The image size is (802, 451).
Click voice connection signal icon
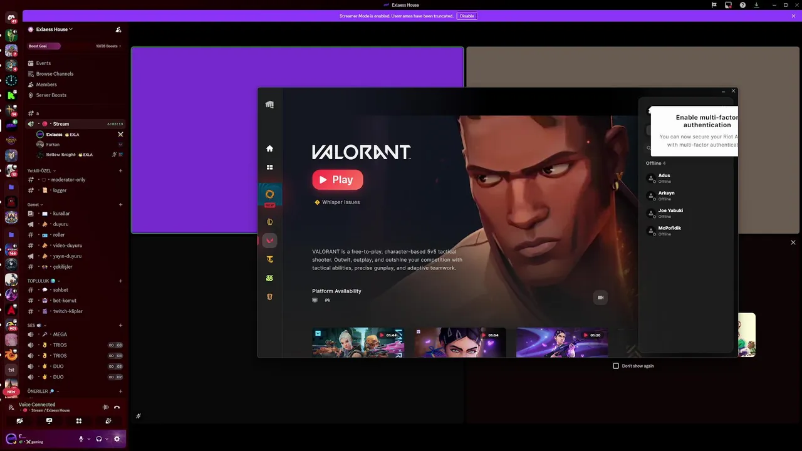(x=11, y=407)
